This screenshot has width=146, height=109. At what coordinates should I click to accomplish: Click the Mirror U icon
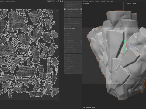(65, 33)
